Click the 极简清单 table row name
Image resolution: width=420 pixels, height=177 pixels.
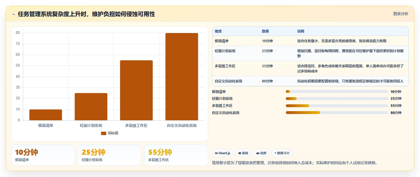click(x=222, y=41)
